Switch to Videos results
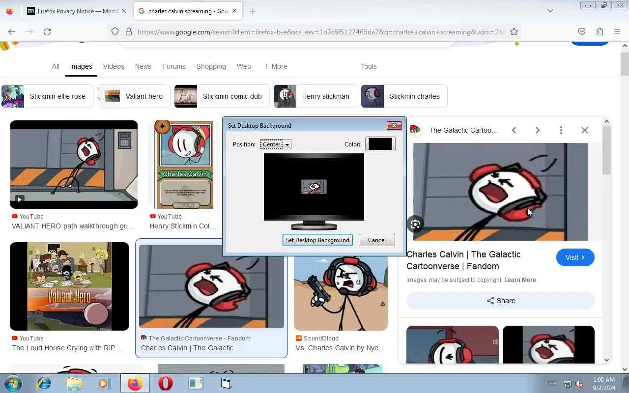The width and height of the screenshot is (629, 393). 114,66
